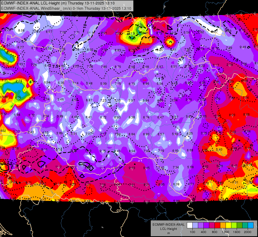Click wind shear value 8.83
Image resolution: width=258 pixels, height=237 pixels.
coord(118,50)
